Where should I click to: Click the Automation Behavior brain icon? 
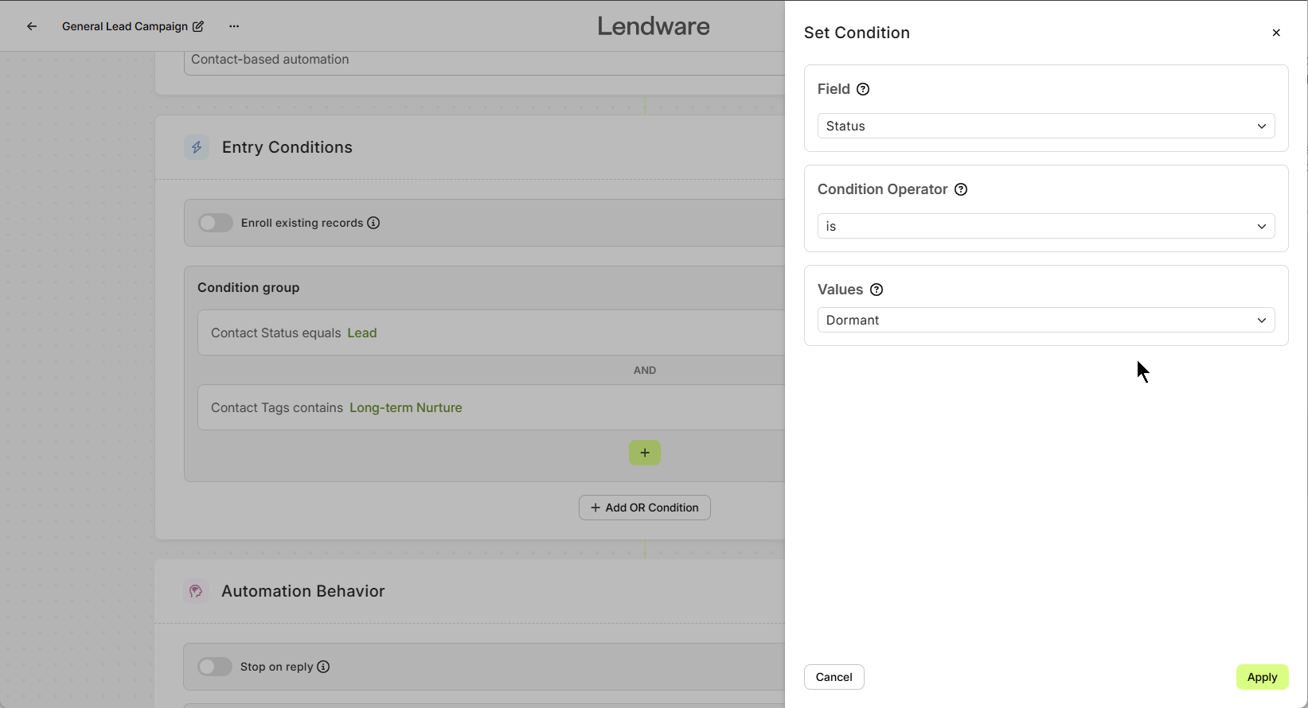point(196,591)
